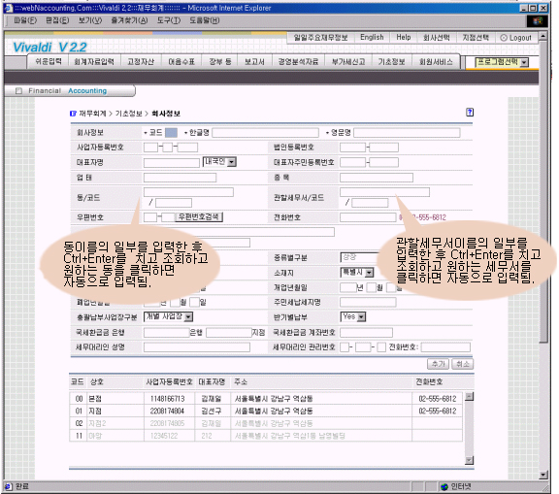Switch to the 어음수표 tab

(x=181, y=62)
